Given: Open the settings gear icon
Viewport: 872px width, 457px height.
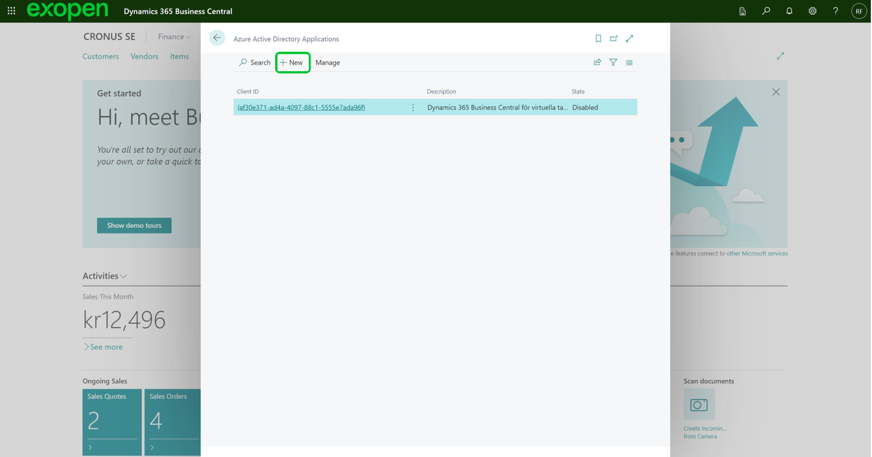Looking at the screenshot, I should pos(812,11).
